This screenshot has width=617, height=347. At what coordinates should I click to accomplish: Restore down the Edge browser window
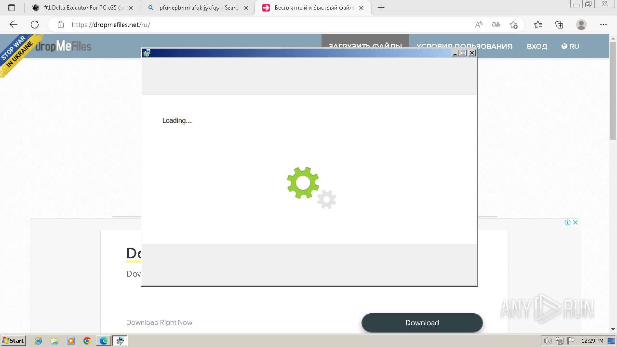(x=588, y=4)
